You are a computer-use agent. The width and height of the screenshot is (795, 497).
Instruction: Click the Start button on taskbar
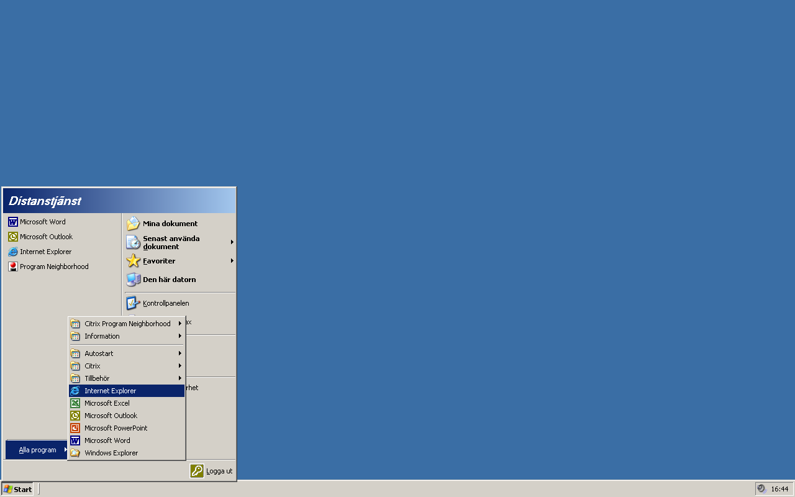click(17, 489)
